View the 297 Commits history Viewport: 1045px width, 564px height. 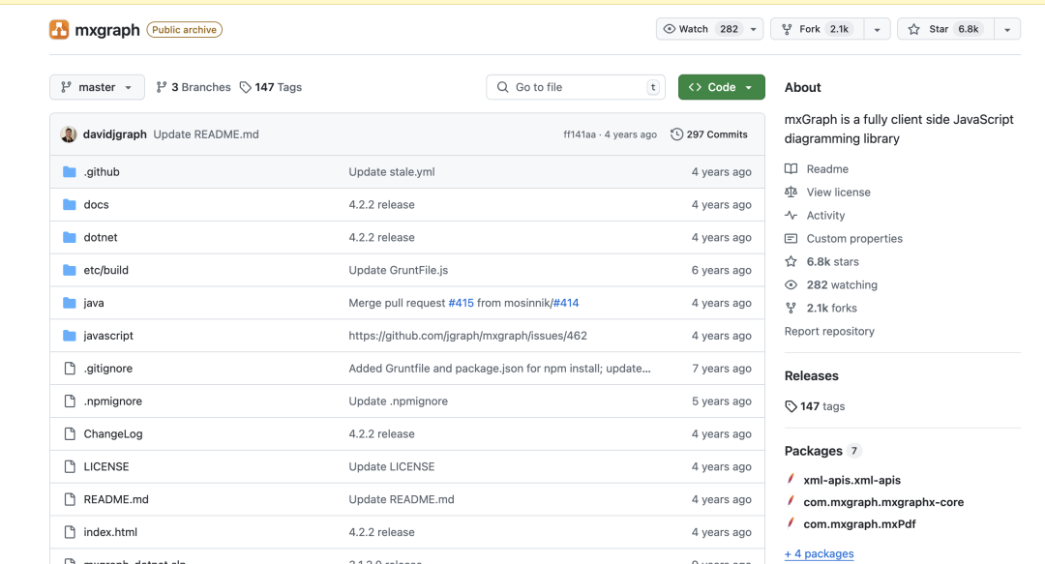pyautogui.click(x=708, y=134)
